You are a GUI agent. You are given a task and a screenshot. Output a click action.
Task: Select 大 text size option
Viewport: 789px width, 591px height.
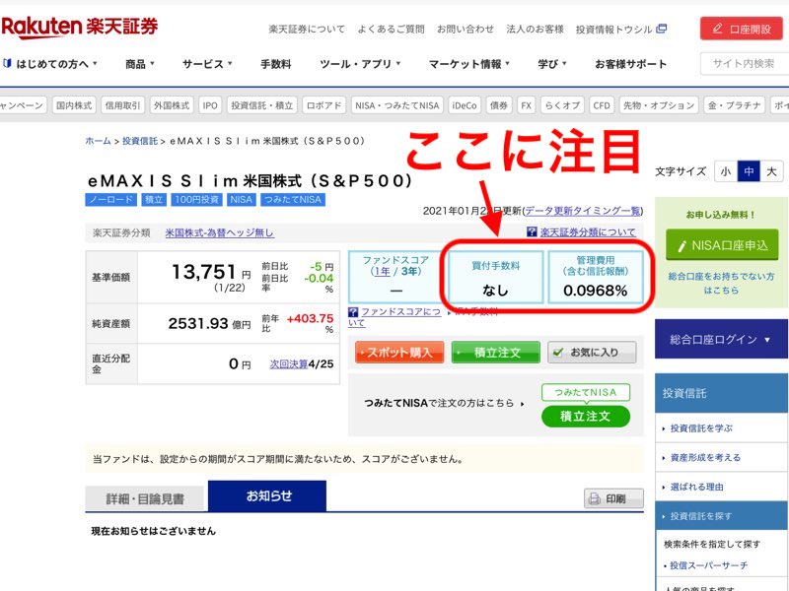point(771,171)
